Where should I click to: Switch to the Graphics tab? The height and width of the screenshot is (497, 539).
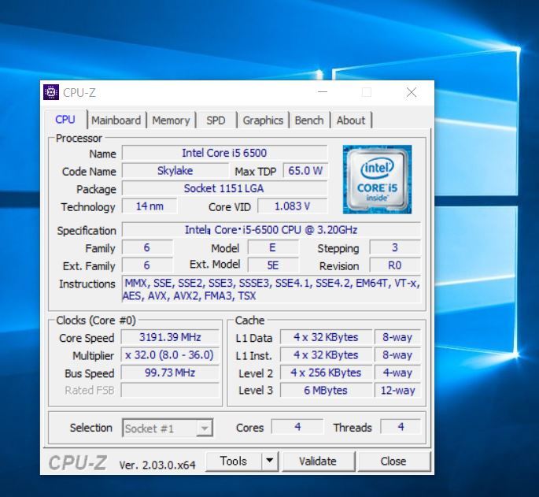coord(263,121)
